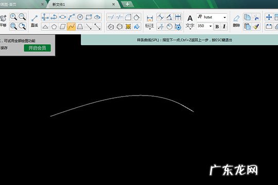Select the Move four-arrow tool
Image resolution: width=278 pixels, height=185 pixels.
click(x=269, y=17)
